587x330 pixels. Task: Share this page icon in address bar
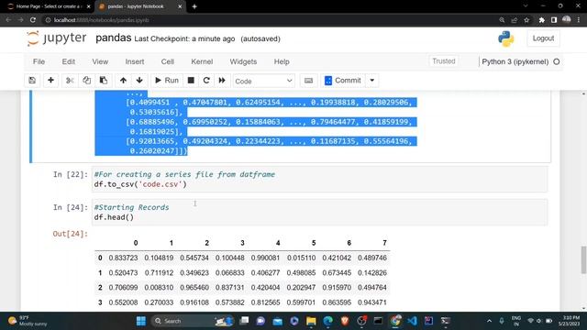pos(515,20)
